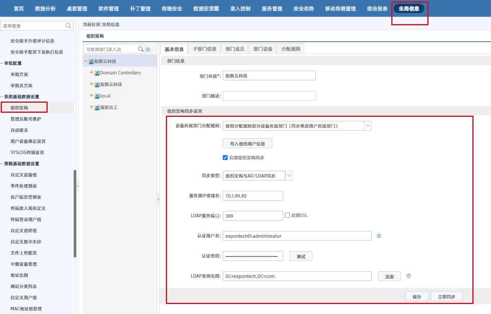Switch to 部门成员 tab
Viewport: 491px width, 314px height.
click(235, 49)
